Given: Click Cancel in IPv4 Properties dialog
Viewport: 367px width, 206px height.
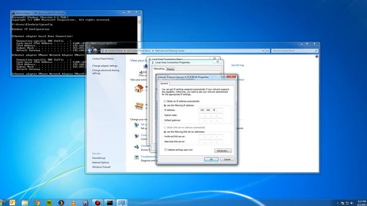Looking at the screenshot, I should point(227,159).
